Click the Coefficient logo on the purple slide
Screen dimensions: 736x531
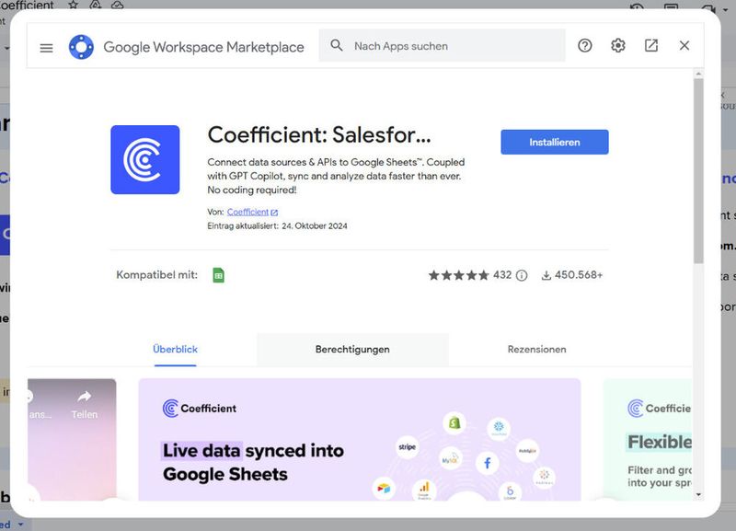[199, 408]
